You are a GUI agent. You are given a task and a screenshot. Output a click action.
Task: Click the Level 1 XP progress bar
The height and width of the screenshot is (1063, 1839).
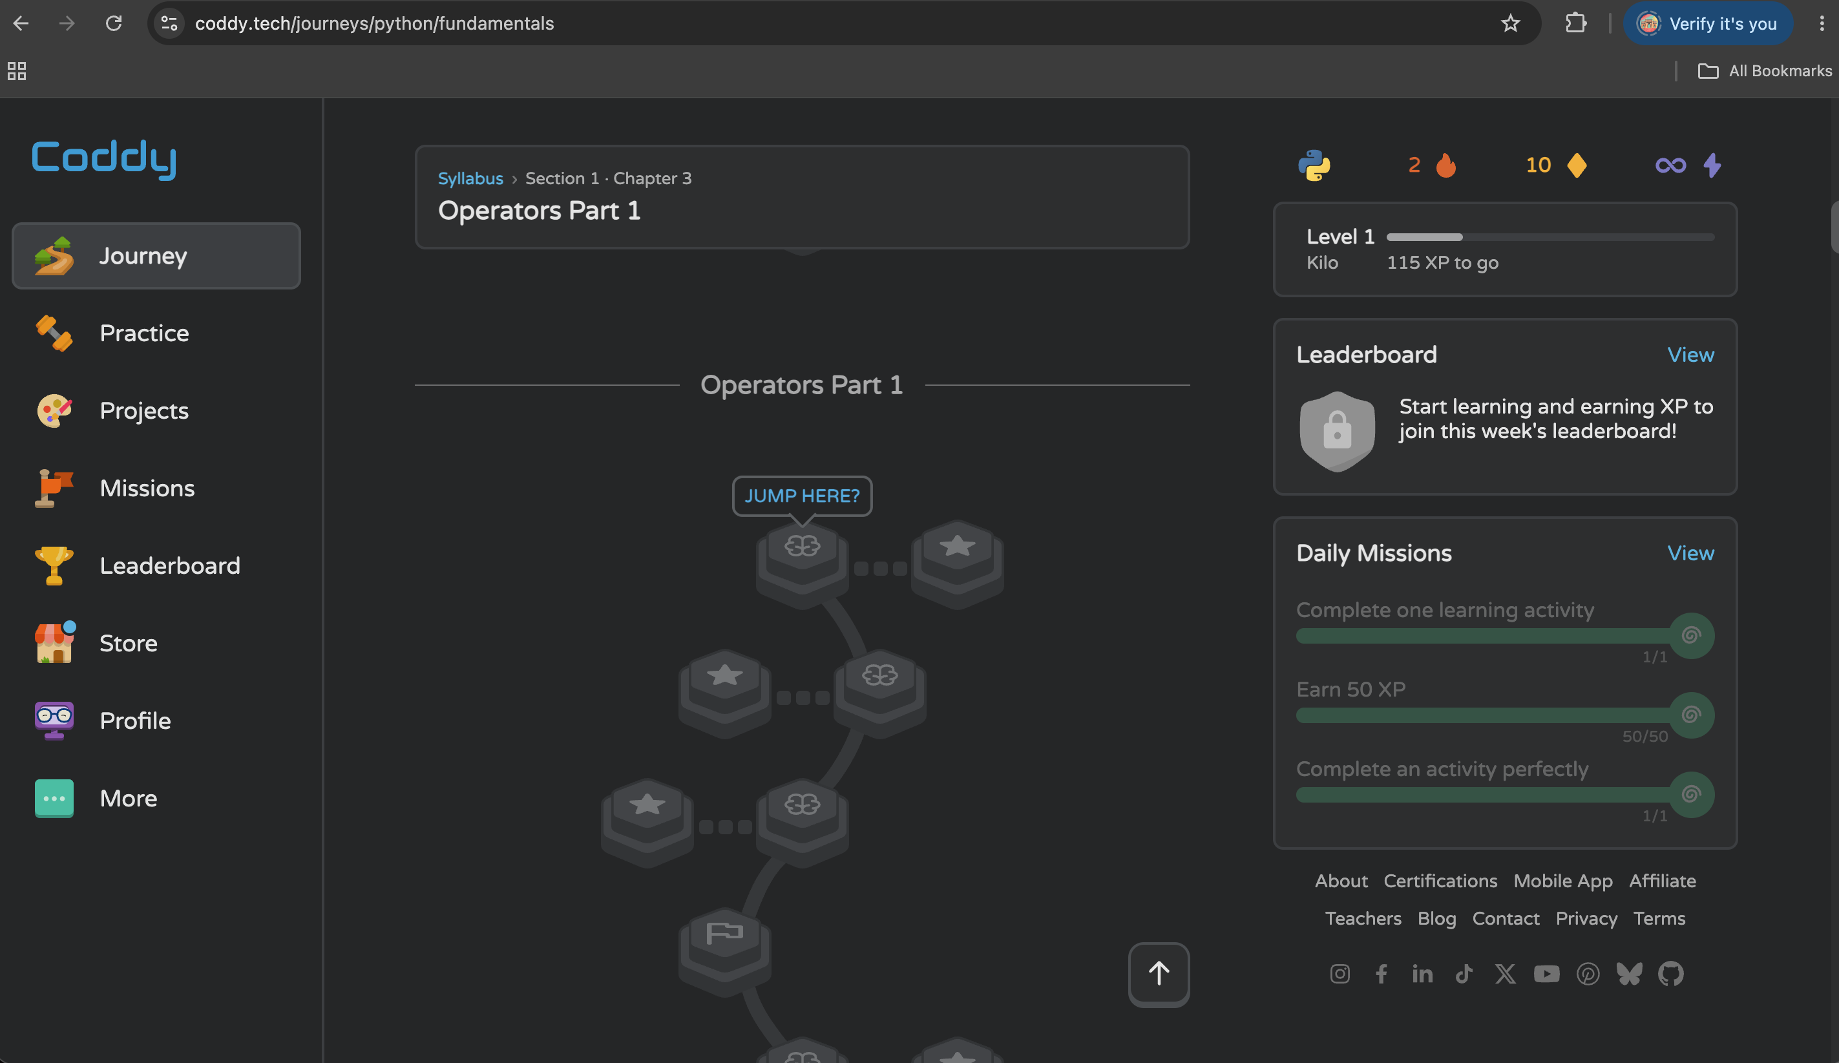1550,237
